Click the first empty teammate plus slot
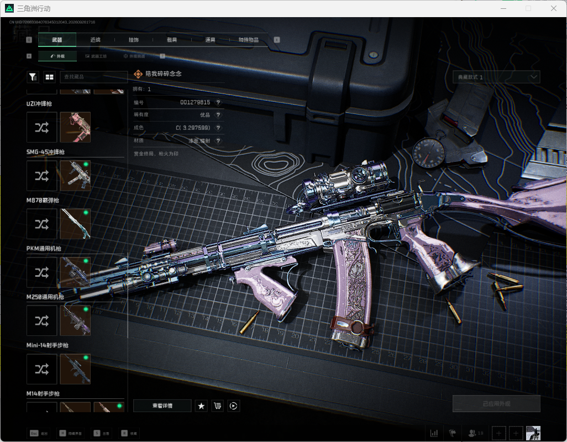 (498, 433)
